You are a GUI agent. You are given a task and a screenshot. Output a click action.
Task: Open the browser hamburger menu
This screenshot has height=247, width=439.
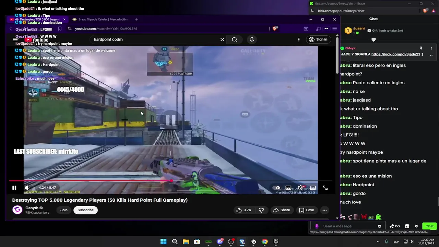click(x=334, y=29)
